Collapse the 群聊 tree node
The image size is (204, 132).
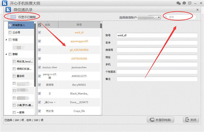[6, 54]
